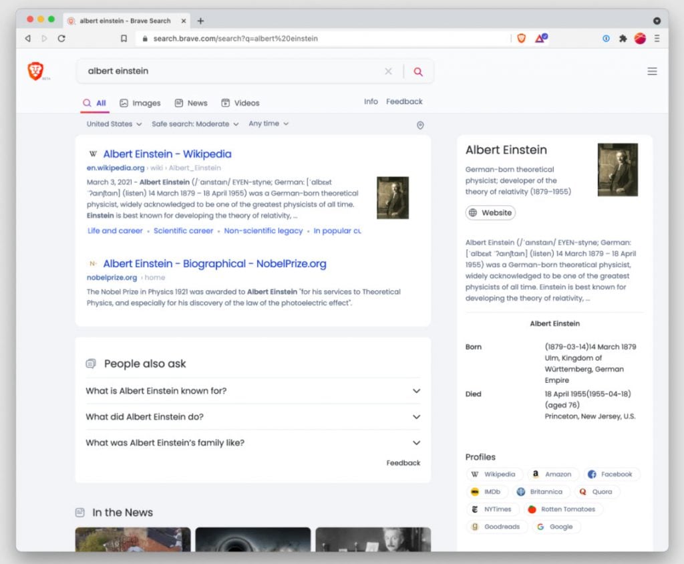Open the NYTimes profile chip
The image size is (684, 564).
[x=492, y=509]
